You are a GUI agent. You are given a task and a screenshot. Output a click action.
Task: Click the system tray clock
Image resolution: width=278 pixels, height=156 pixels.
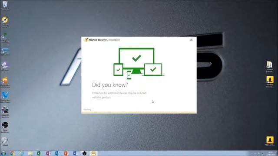(x=271, y=153)
